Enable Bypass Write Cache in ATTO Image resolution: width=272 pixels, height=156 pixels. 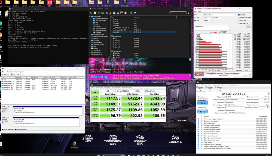pyautogui.click(x=239, y=18)
